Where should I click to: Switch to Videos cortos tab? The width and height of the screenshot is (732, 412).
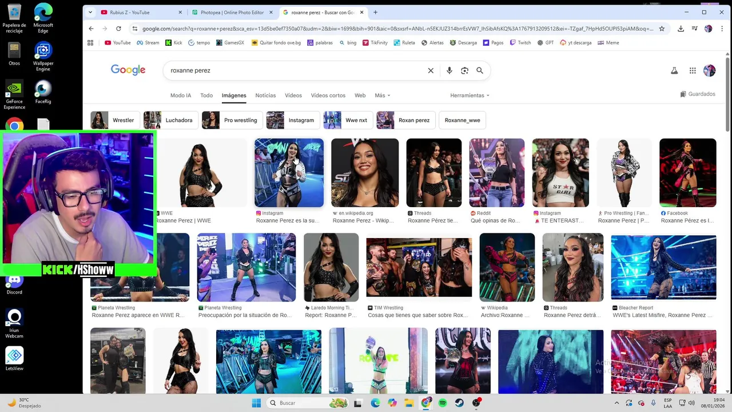[328, 96]
